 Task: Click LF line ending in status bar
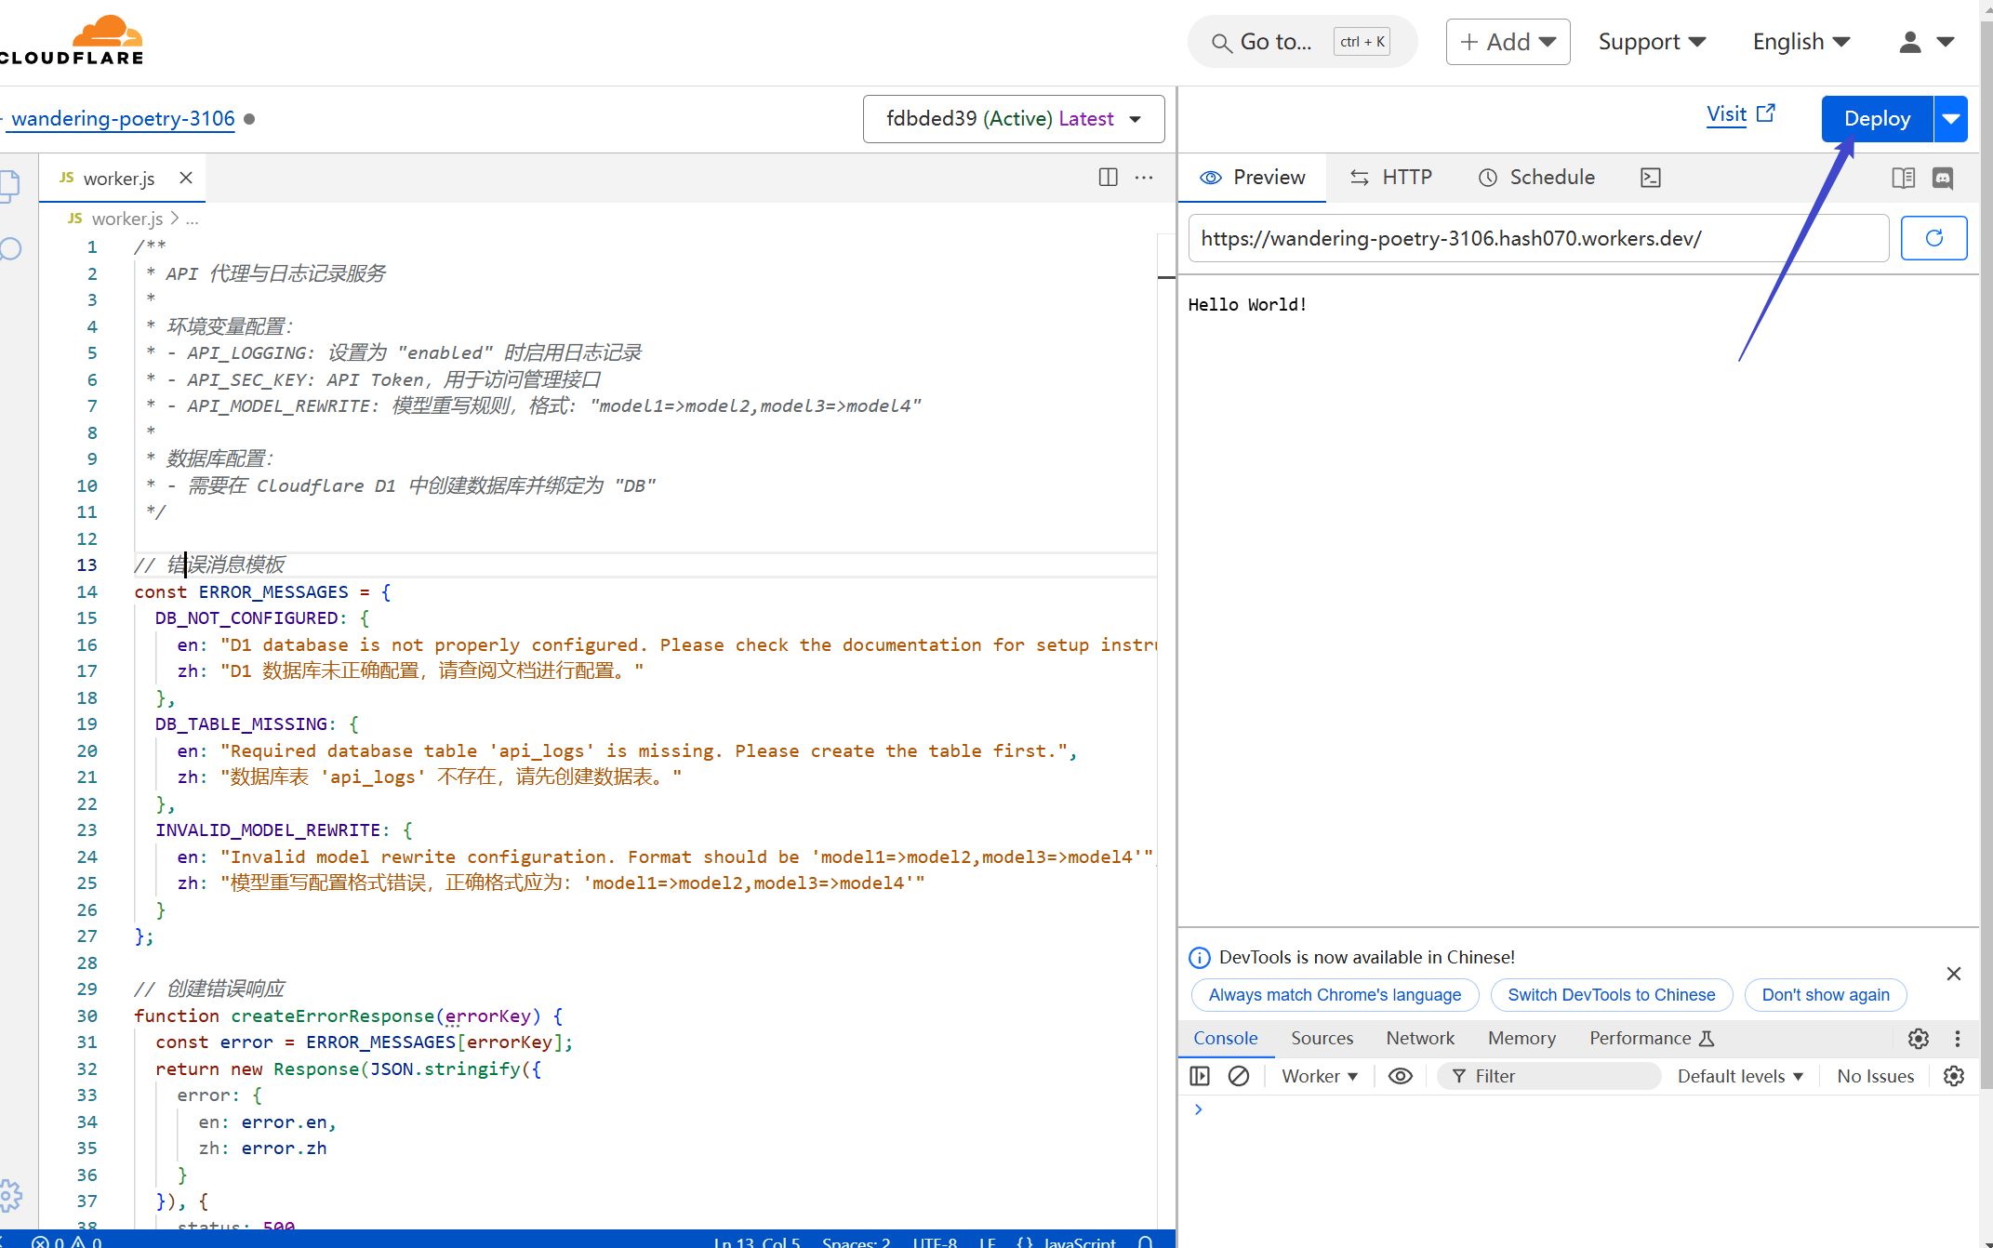[987, 1241]
